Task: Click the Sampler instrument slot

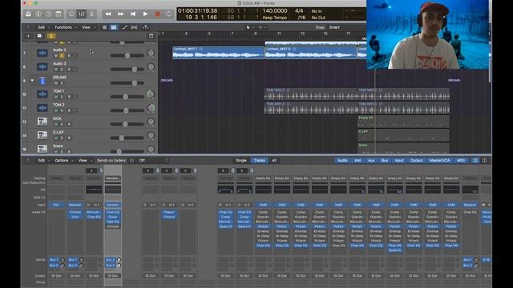Action: (x=113, y=205)
